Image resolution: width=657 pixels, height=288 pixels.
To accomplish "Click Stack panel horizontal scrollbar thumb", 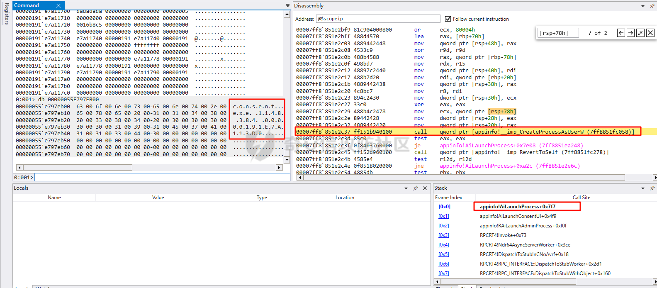I will pyautogui.click(x=509, y=281).
